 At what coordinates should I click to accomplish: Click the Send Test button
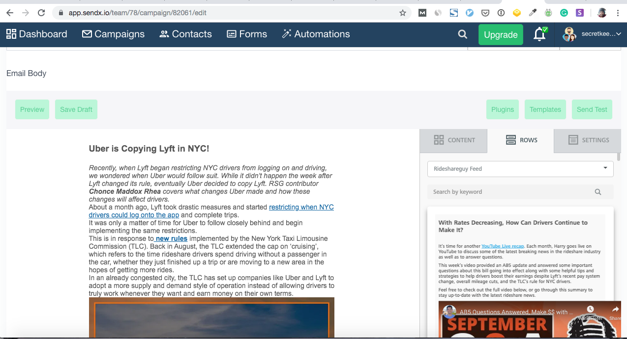point(592,109)
